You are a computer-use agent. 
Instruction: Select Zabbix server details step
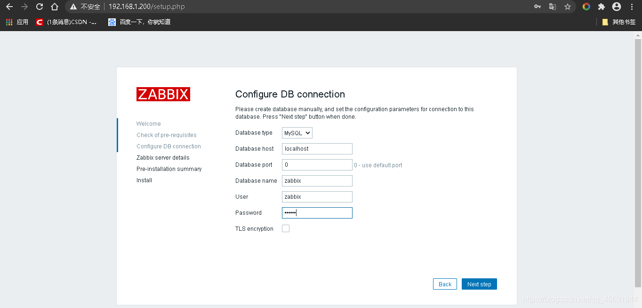click(163, 158)
